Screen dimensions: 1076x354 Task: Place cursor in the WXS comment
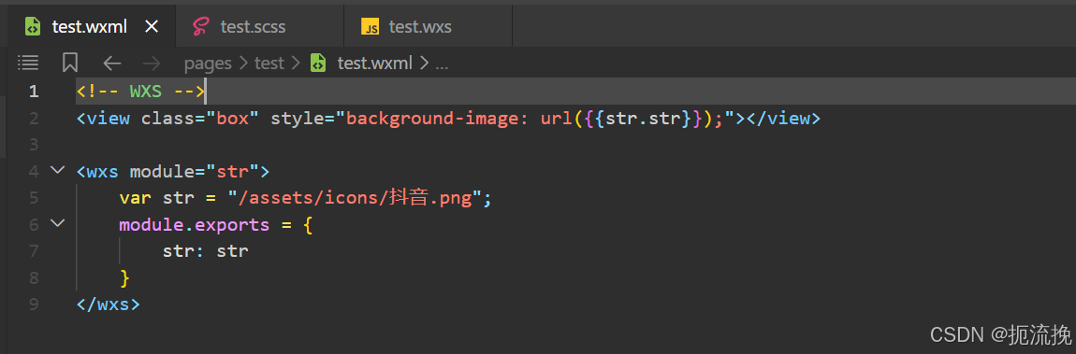[140, 92]
